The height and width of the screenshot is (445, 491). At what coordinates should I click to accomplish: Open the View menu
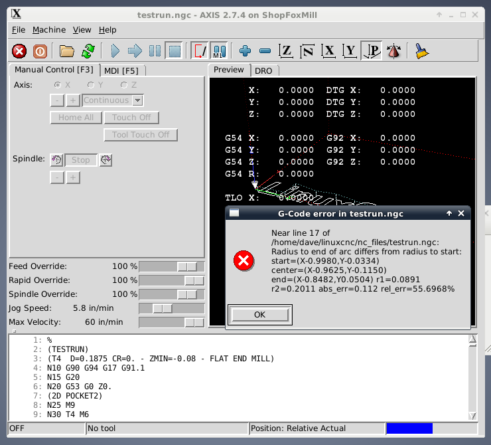82,30
